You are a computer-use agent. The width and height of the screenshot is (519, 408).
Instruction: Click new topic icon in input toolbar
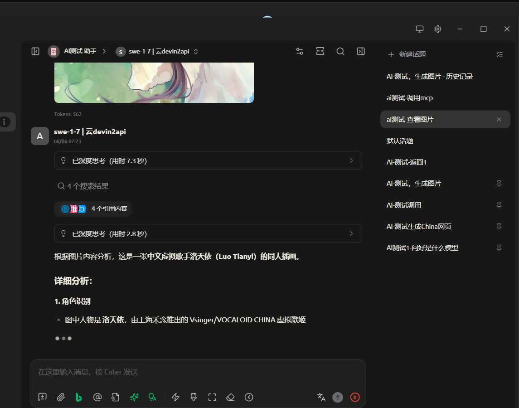[42, 397]
